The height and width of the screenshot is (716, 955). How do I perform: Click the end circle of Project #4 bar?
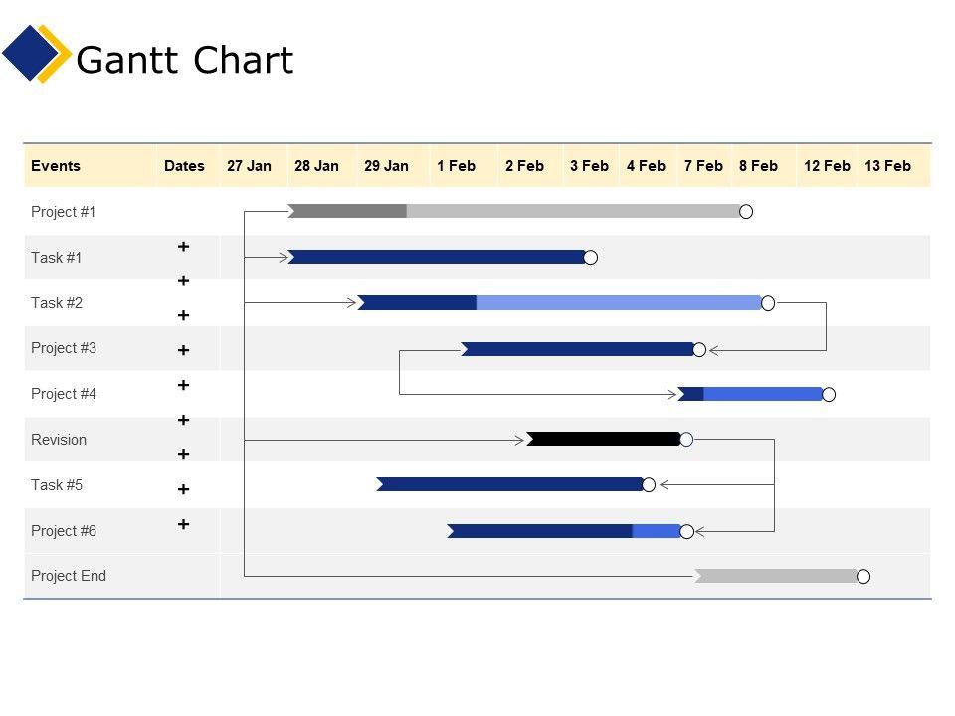(x=829, y=395)
